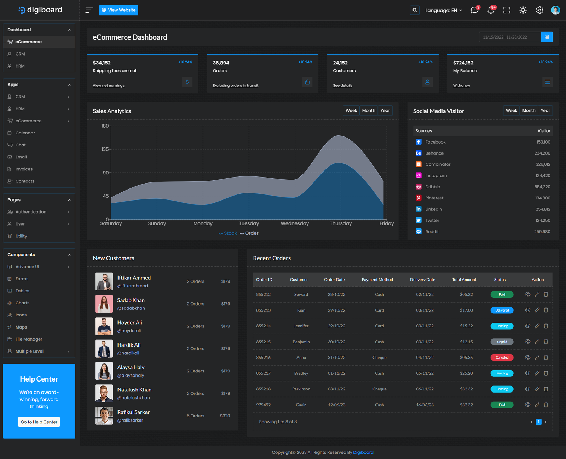Image resolution: width=566 pixels, height=459 pixels.
Task: Open the Language: EN dropdown
Action: click(443, 10)
